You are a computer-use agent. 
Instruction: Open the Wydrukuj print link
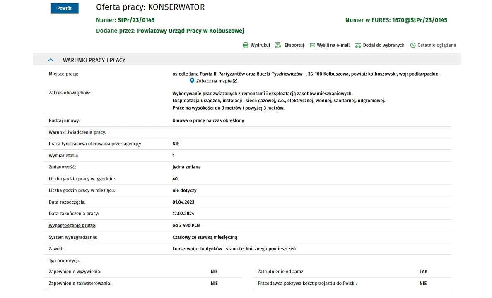tap(260, 45)
